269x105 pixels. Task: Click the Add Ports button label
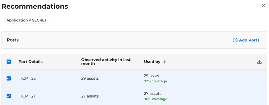(249, 40)
